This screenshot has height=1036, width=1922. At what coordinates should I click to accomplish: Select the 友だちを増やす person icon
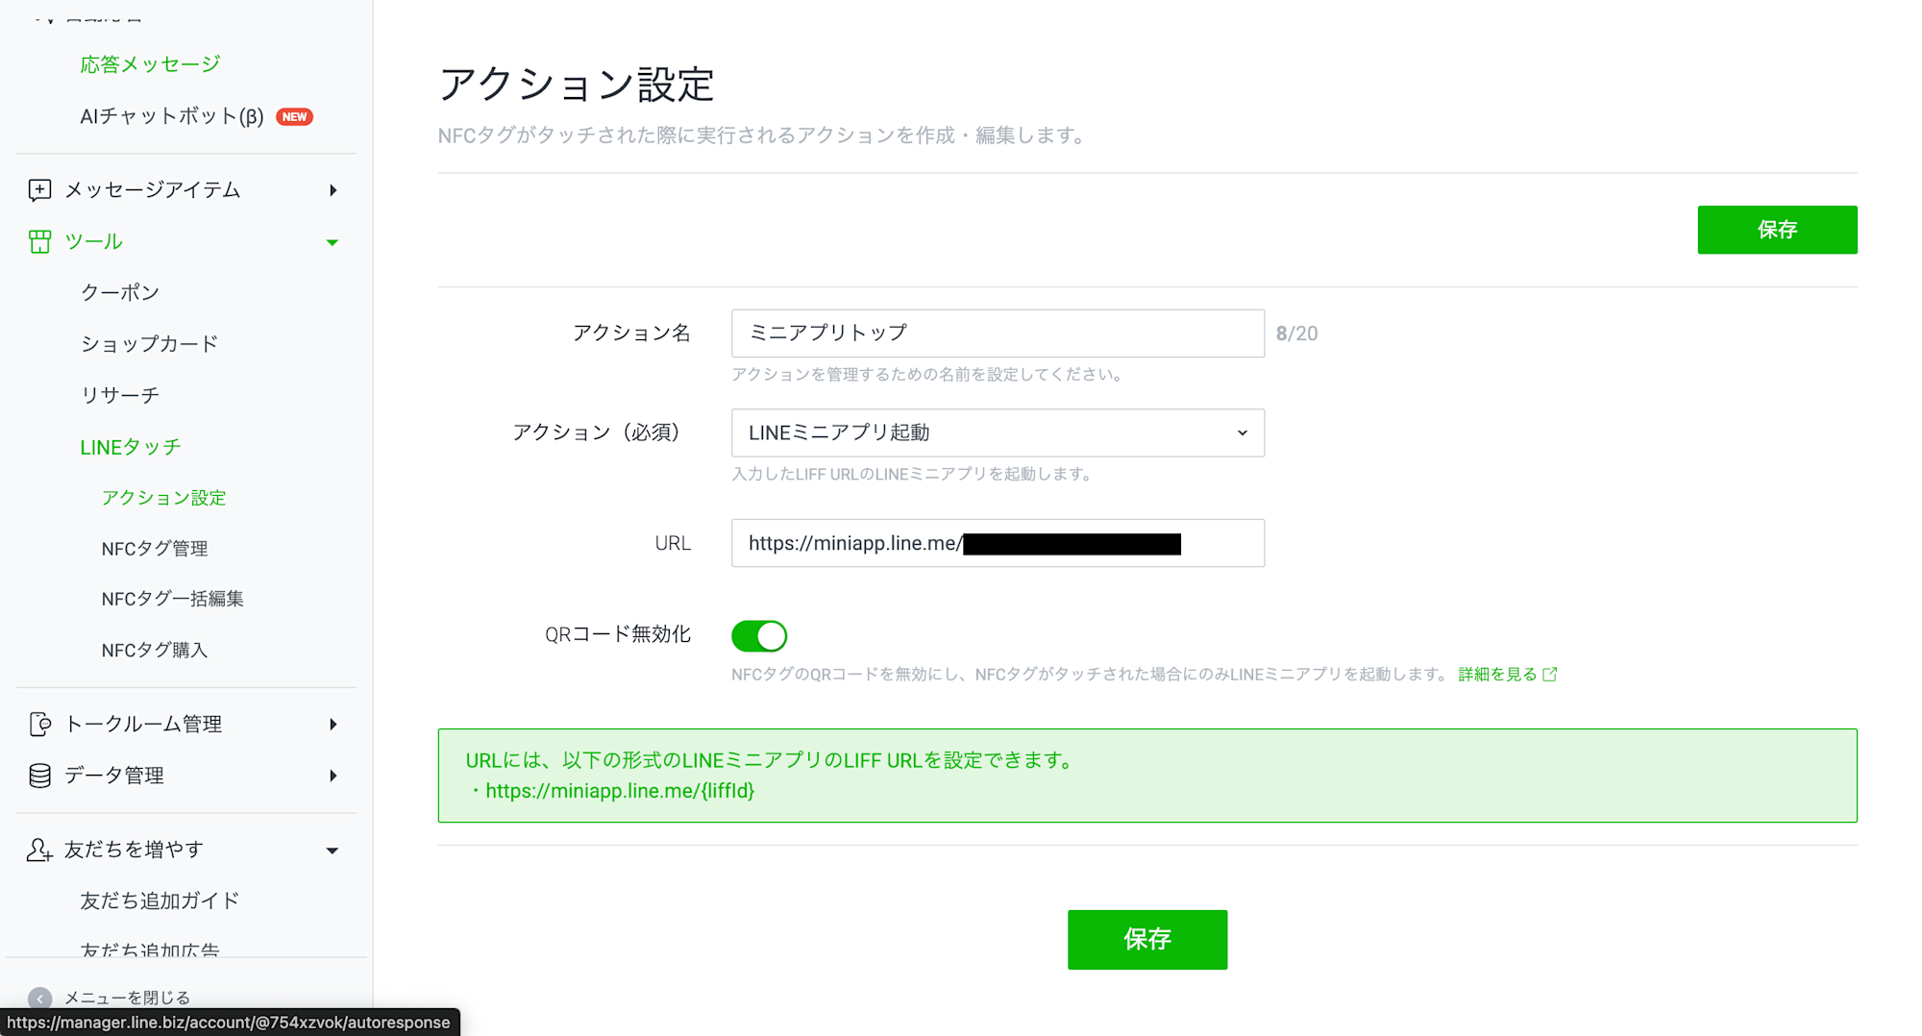38,850
